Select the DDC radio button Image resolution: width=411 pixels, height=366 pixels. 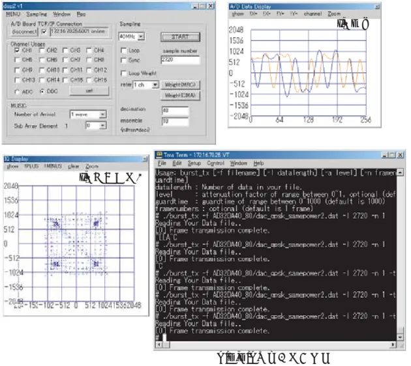(42, 91)
